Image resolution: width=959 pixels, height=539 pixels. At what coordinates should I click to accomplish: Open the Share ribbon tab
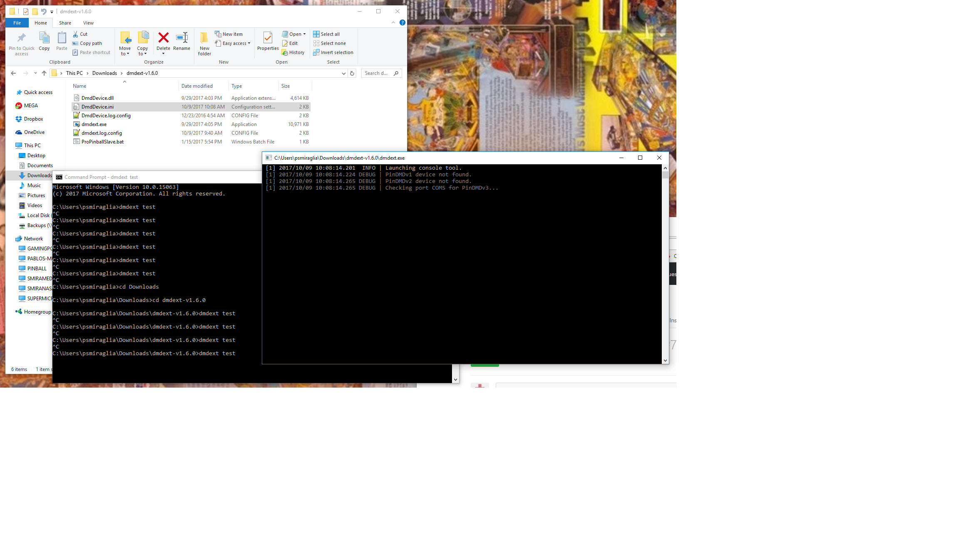pyautogui.click(x=65, y=23)
